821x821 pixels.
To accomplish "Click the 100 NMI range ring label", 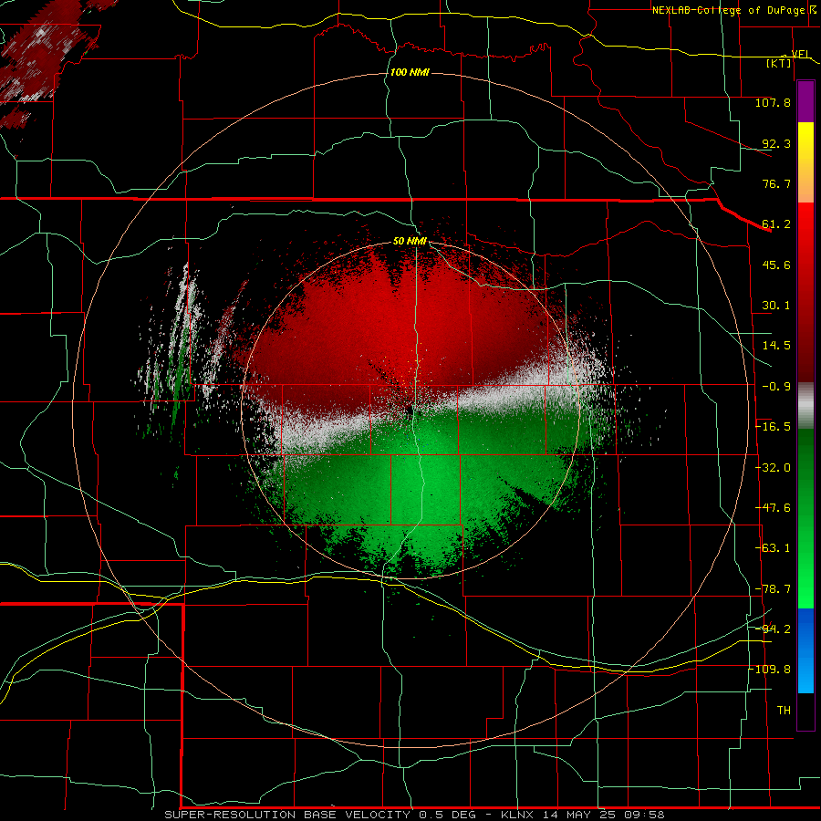I will [410, 72].
